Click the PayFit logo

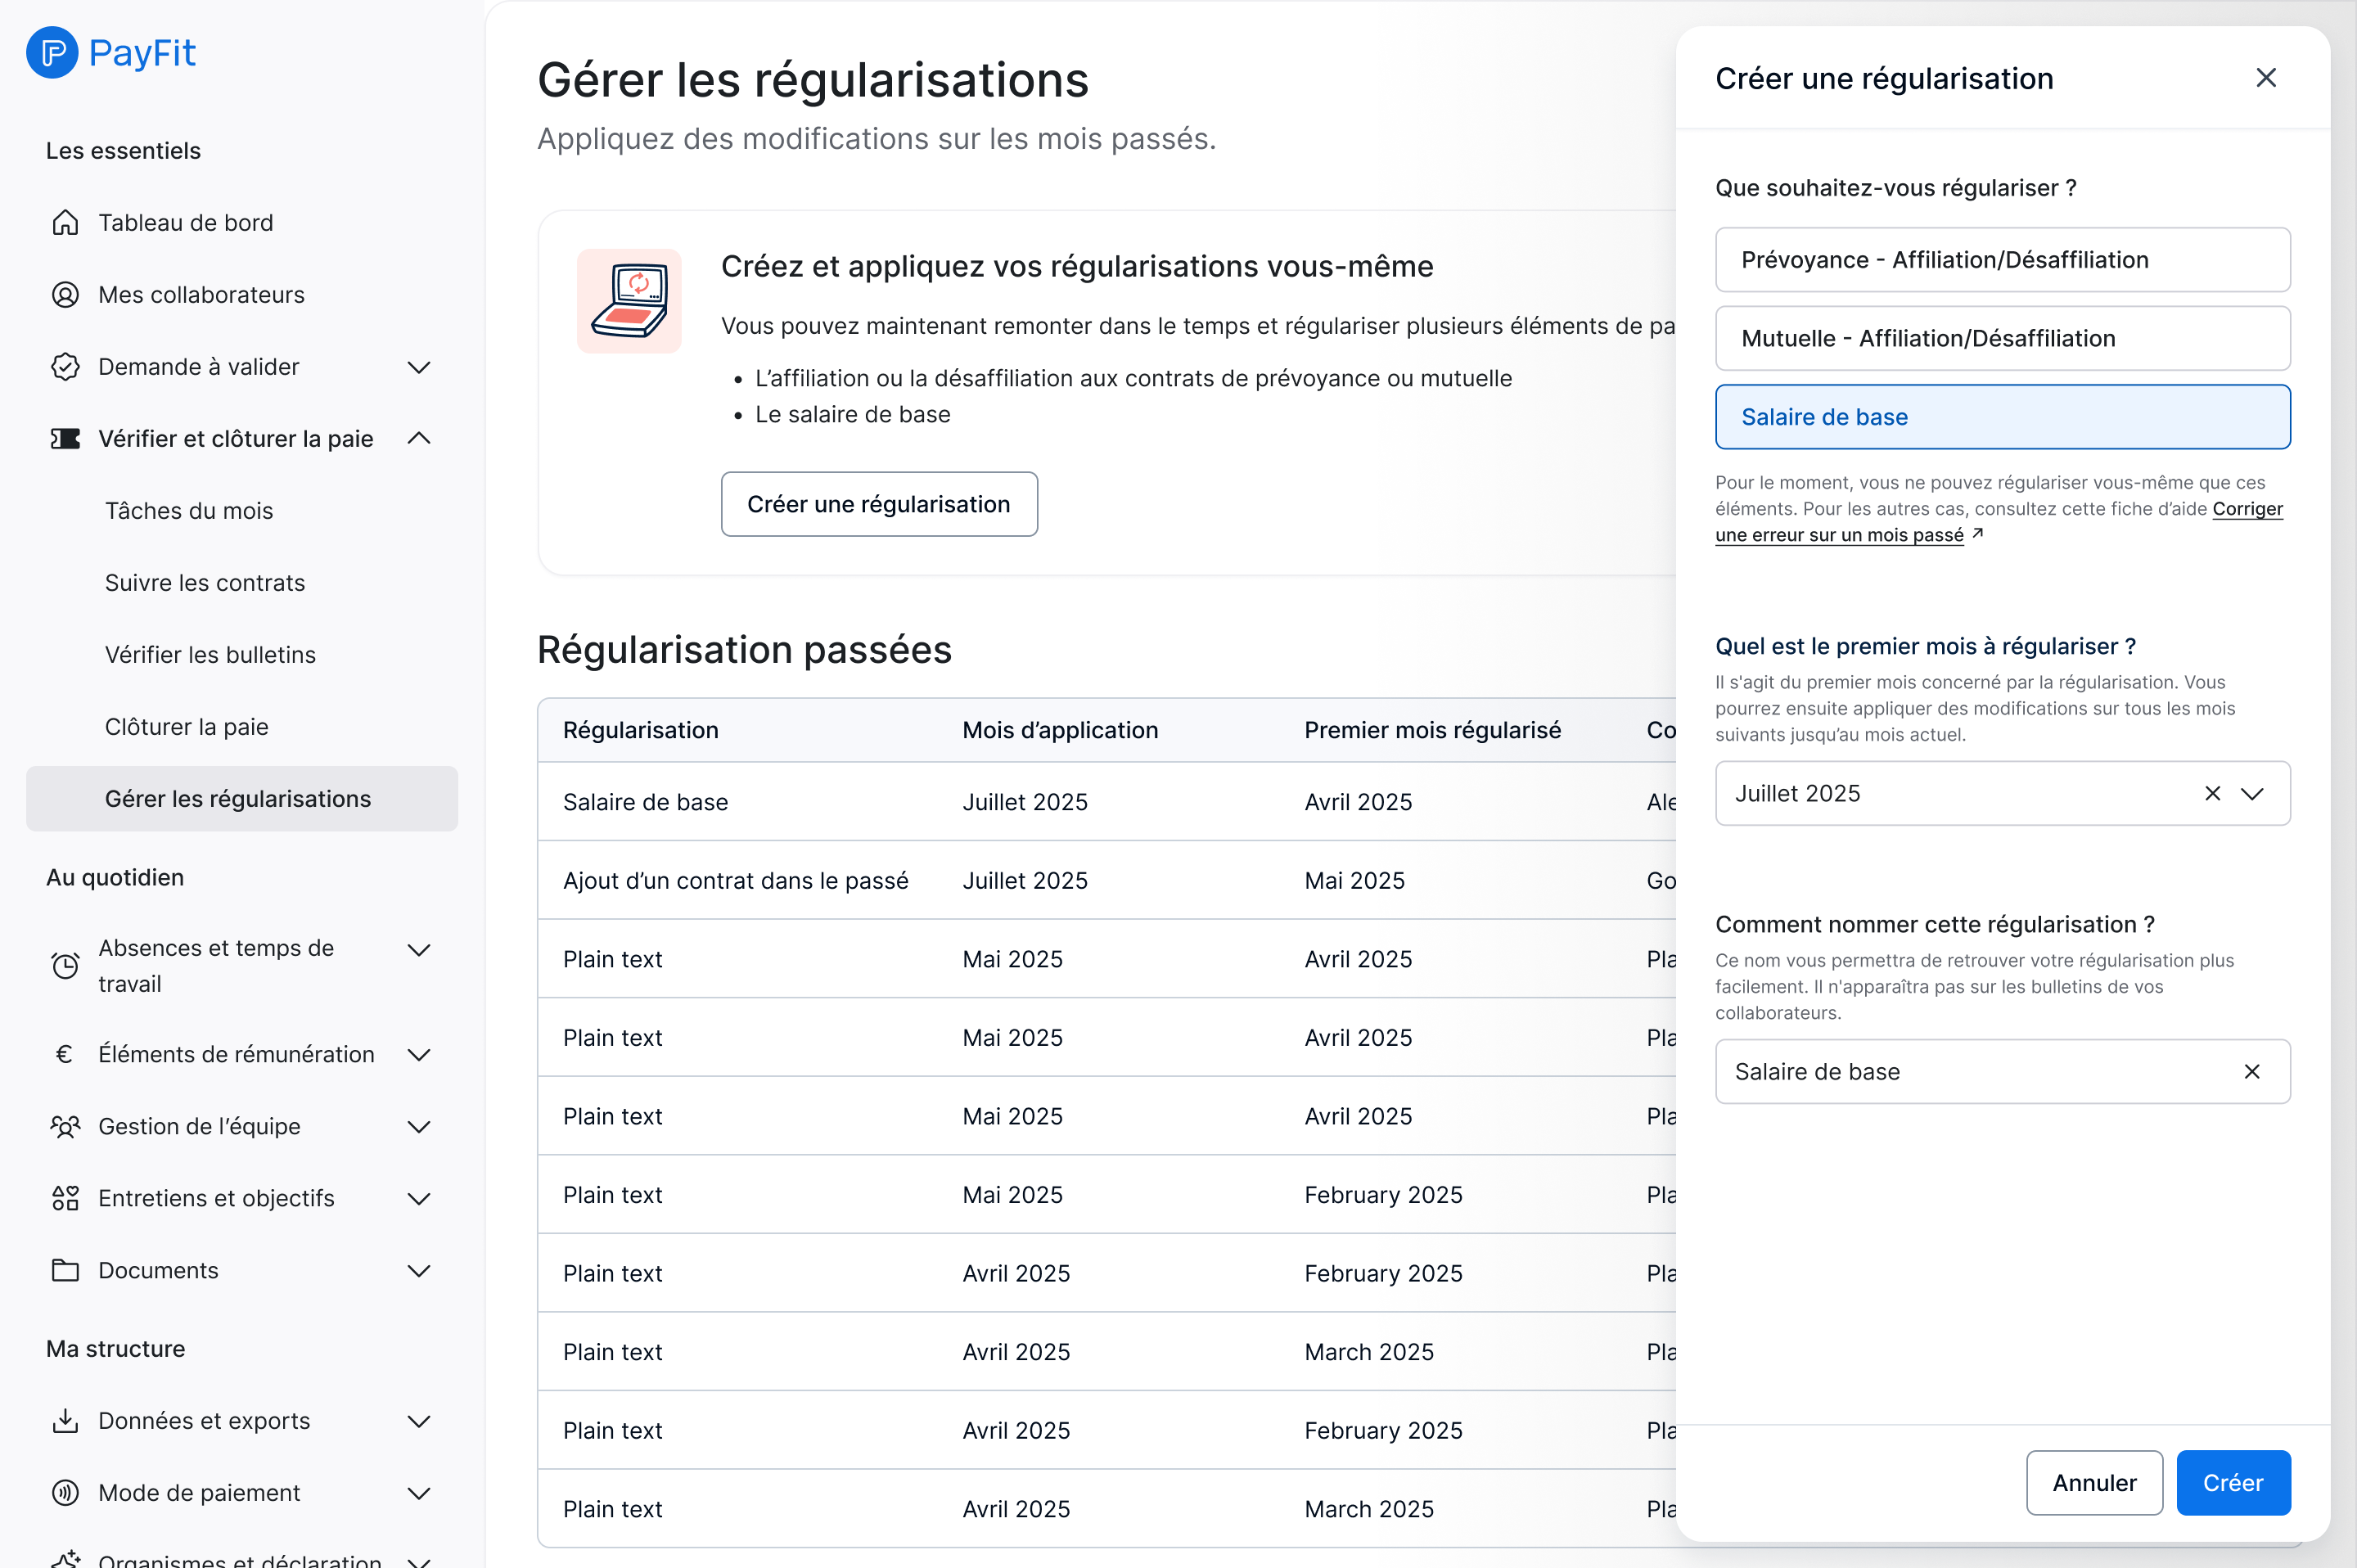pos(111,52)
